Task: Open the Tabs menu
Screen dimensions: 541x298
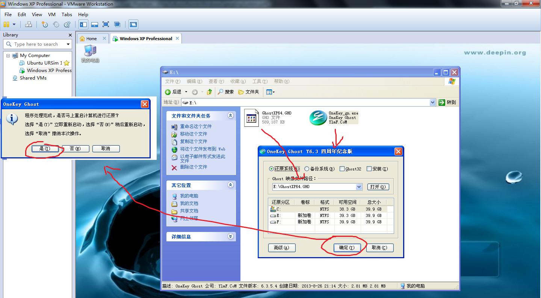Action: pyautogui.click(x=67, y=14)
